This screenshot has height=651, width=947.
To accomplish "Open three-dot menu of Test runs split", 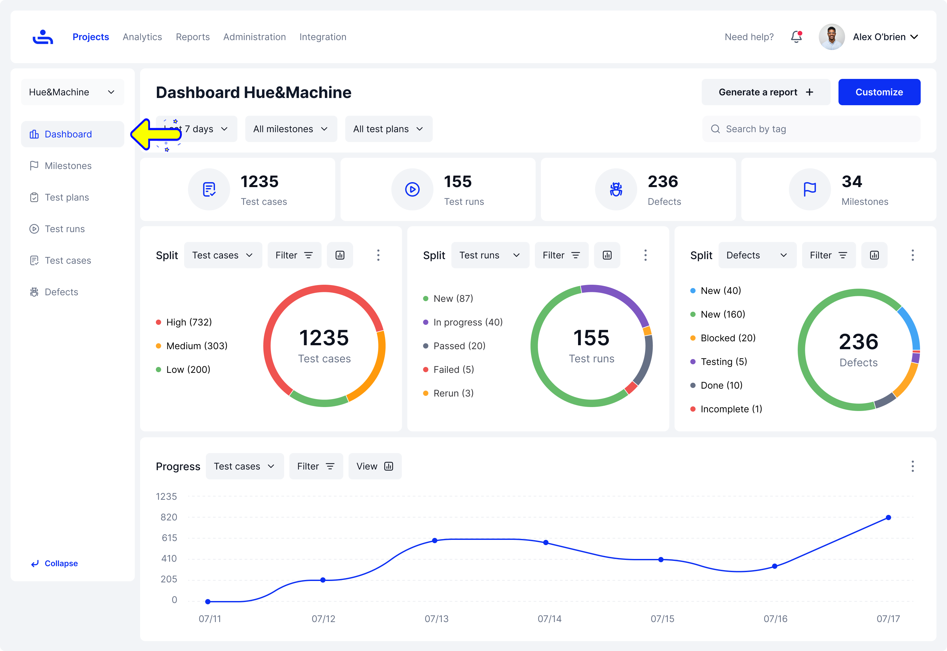I will (645, 255).
